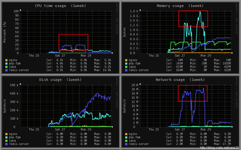Click redis-server Cur 2.0M in Network legend

[179, 144]
